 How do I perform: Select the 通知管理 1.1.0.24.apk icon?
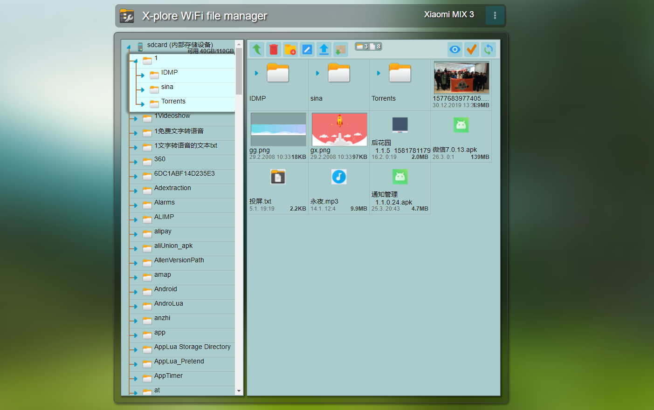[400, 177]
